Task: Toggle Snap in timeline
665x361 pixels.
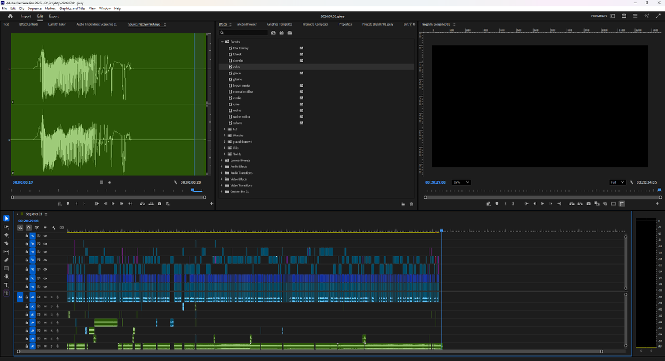Action: 28,228
